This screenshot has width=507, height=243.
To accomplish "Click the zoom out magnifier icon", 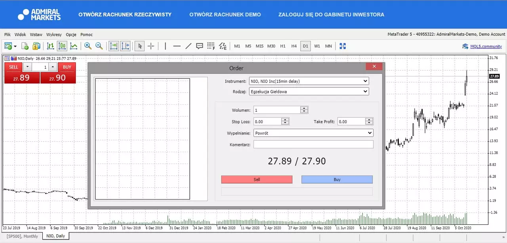I will (99, 46).
